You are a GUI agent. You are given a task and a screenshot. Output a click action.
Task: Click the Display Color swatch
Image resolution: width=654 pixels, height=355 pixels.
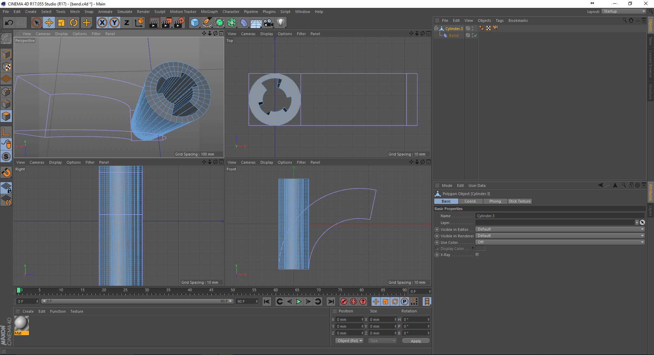(480, 249)
